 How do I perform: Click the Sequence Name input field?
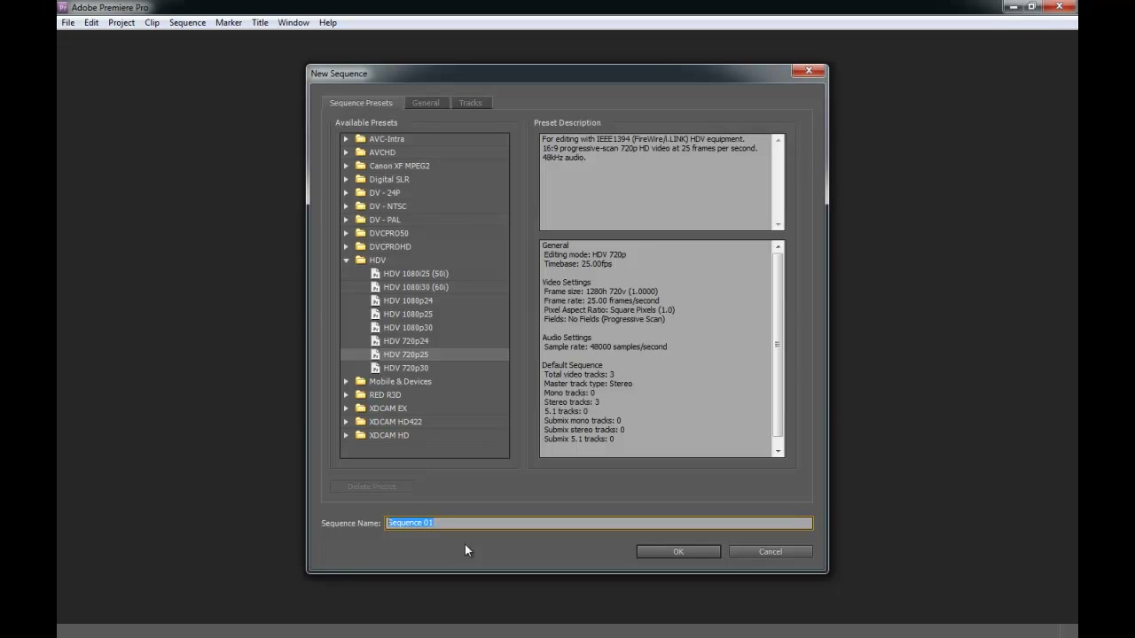point(599,523)
